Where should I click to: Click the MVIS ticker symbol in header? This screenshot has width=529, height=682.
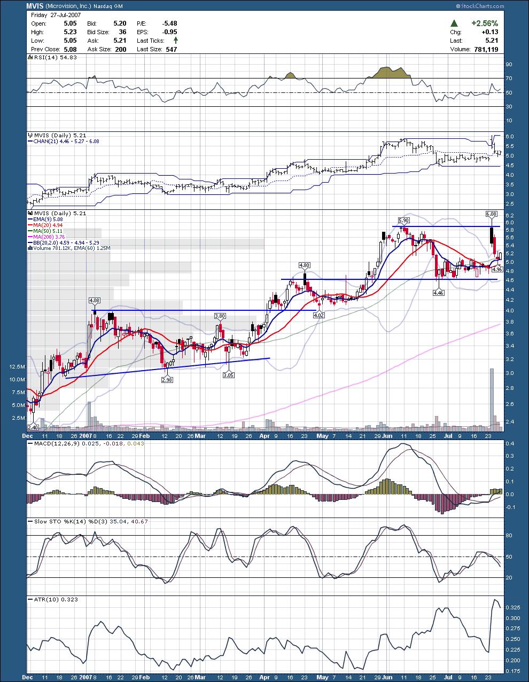pyautogui.click(x=35, y=6)
